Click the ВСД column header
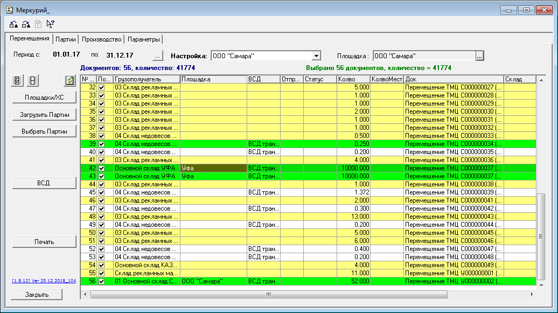Screen dimensions: 558x313 pyautogui.click(x=263, y=79)
